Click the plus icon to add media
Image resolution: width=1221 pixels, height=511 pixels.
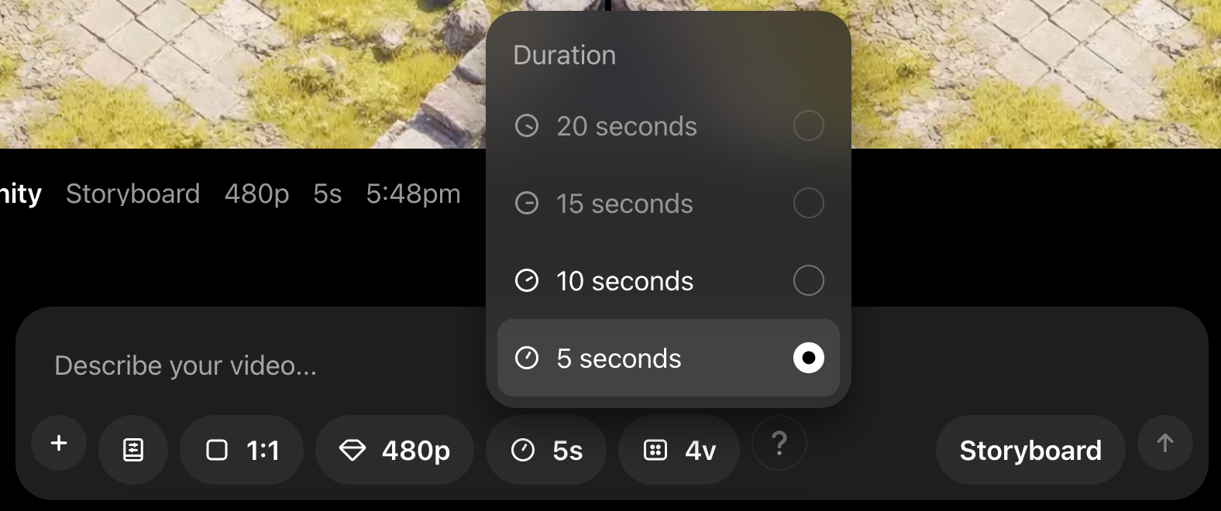click(59, 444)
